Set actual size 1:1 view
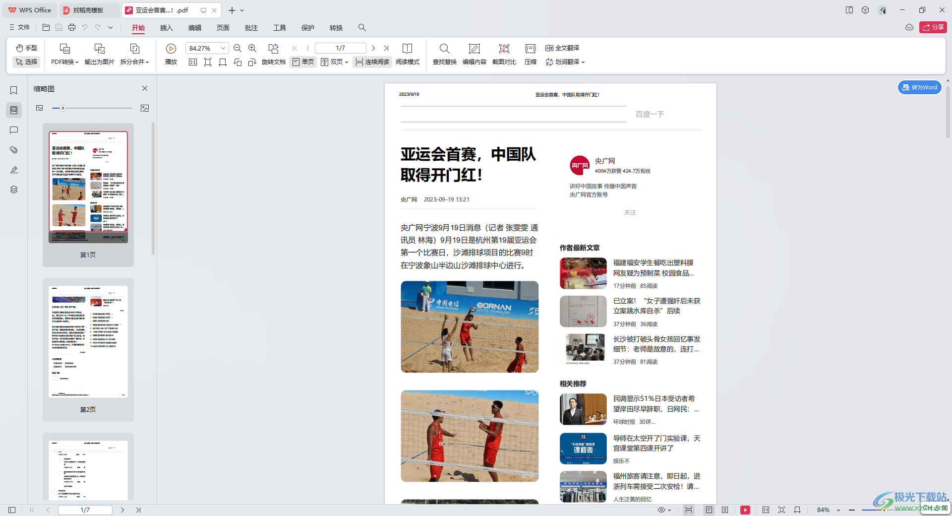Image resolution: width=952 pixels, height=516 pixels. coord(193,62)
